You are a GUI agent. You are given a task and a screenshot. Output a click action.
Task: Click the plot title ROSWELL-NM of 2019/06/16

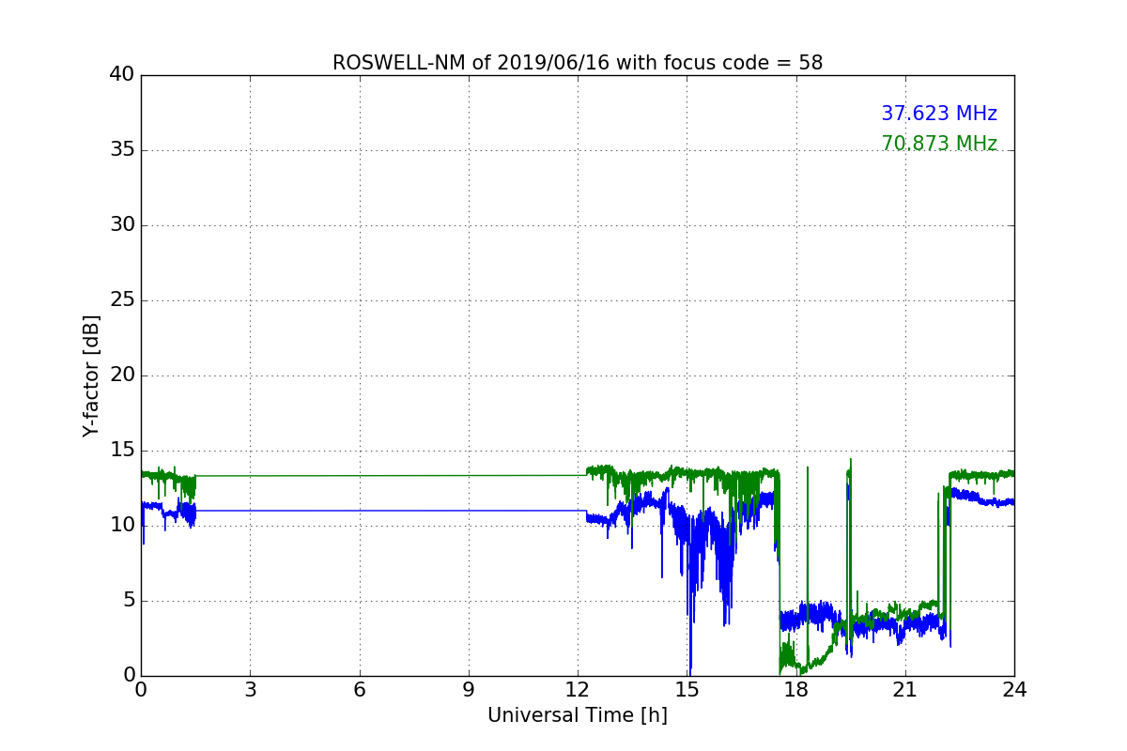578,63
